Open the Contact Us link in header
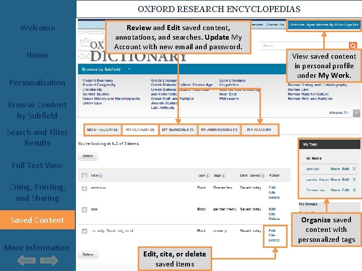 (x=275, y=25)
